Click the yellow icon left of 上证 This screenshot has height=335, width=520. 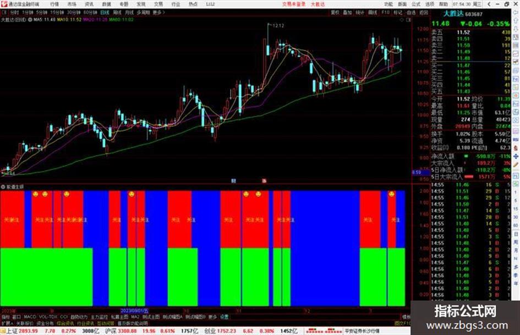coord(3,331)
